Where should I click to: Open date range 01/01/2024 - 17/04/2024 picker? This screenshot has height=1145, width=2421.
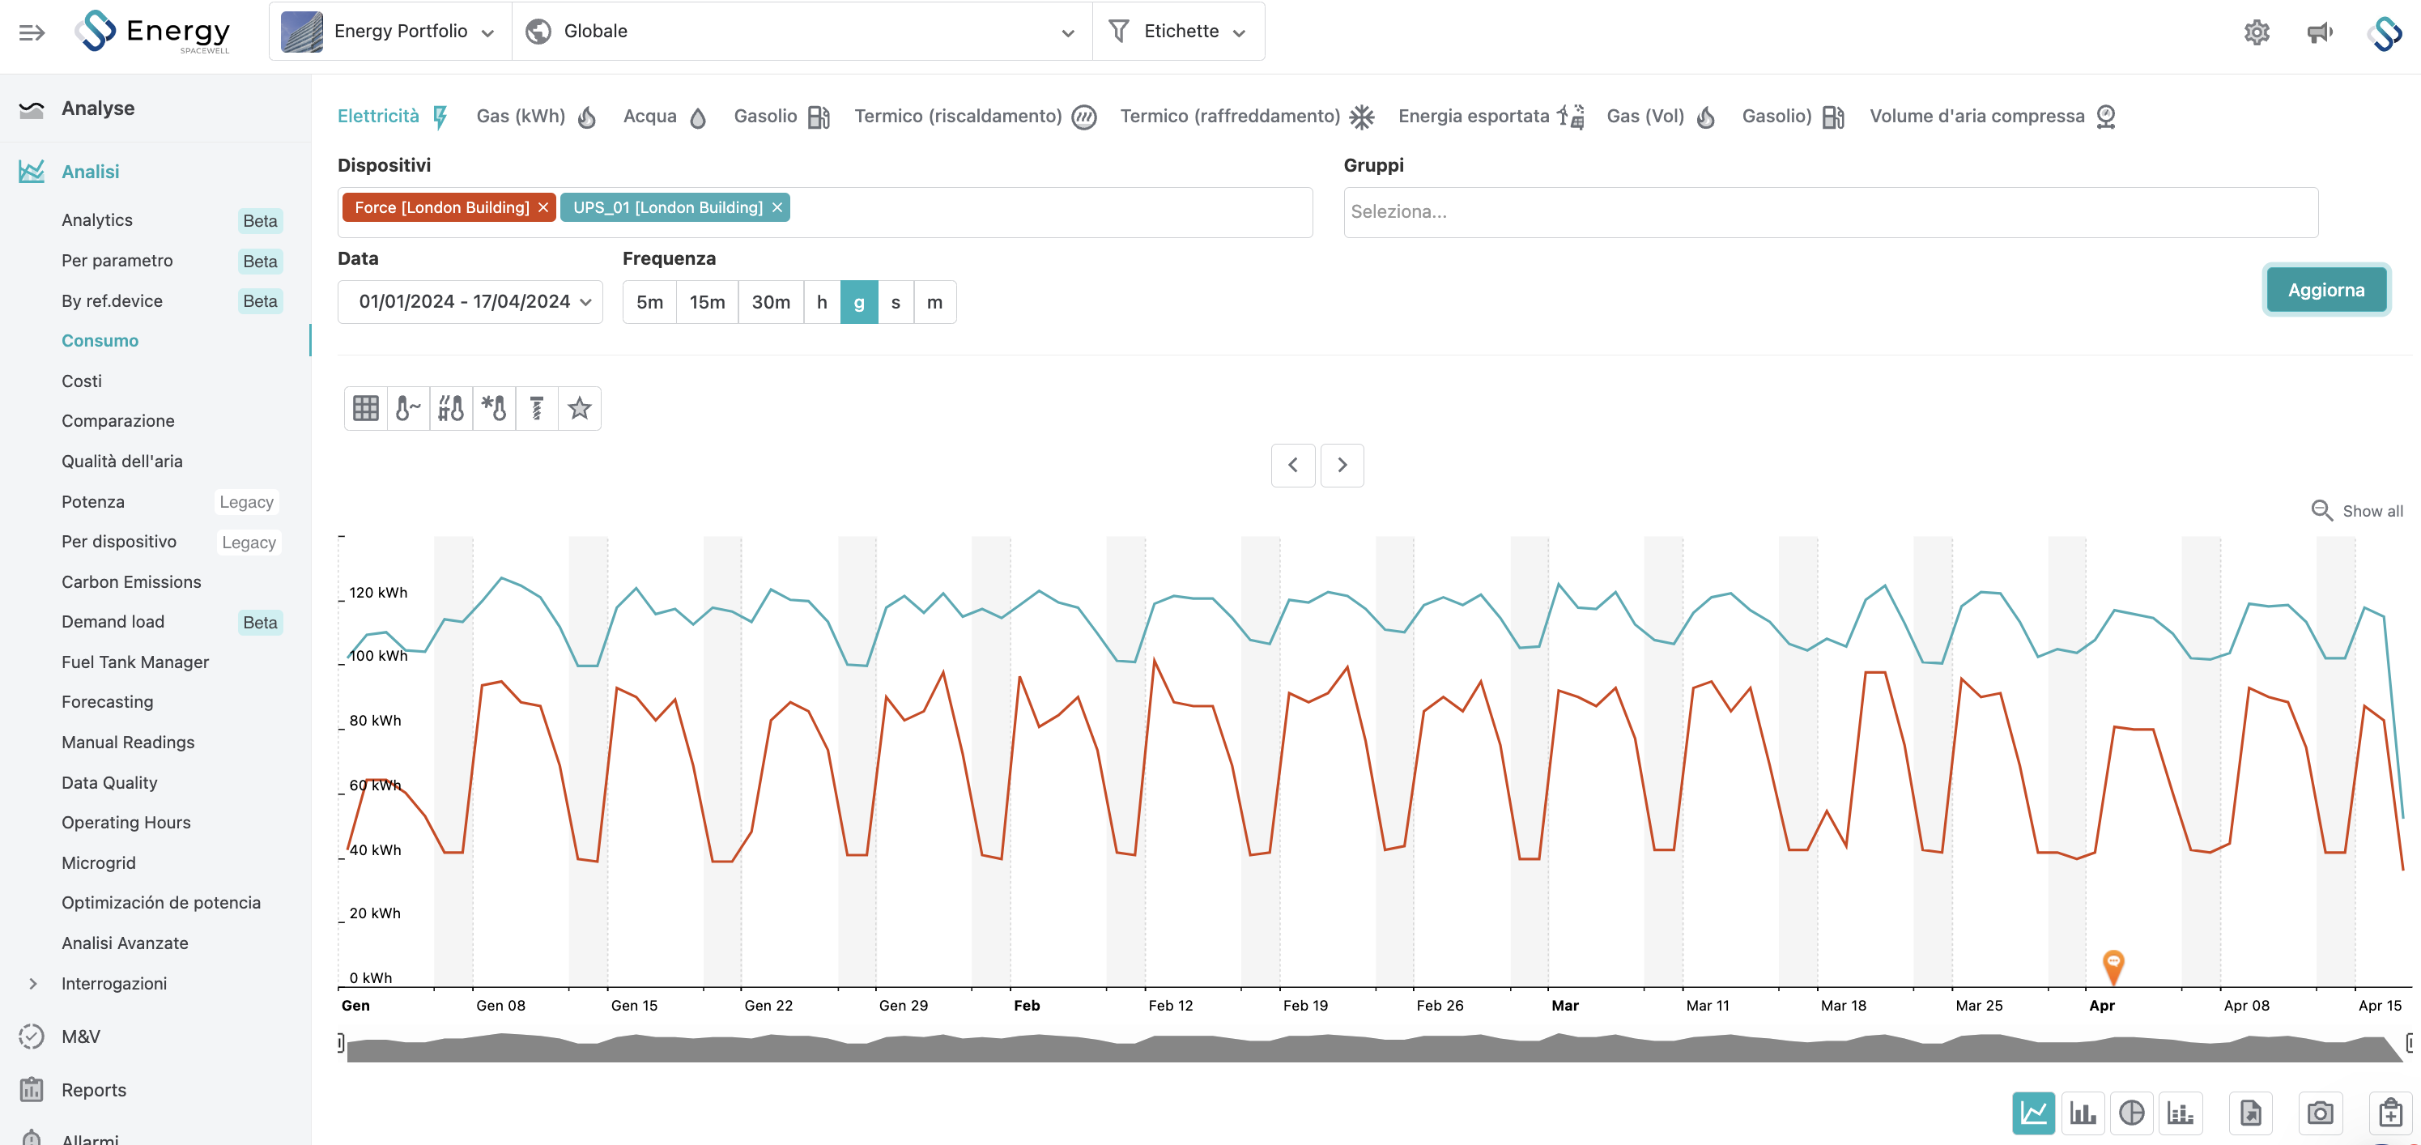tap(470, 302)
